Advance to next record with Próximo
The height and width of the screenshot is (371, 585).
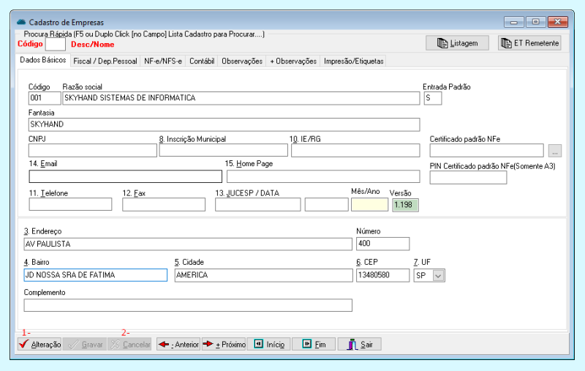tap(224, 344)
